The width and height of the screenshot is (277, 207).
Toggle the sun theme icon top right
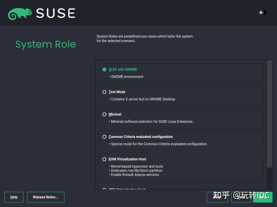[261, 13]
